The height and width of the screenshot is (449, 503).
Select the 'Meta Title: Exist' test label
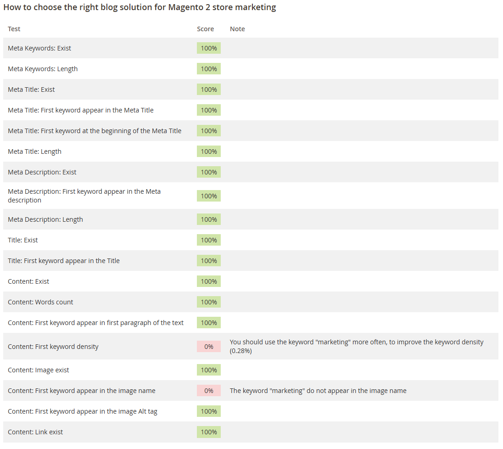point(31,90)
